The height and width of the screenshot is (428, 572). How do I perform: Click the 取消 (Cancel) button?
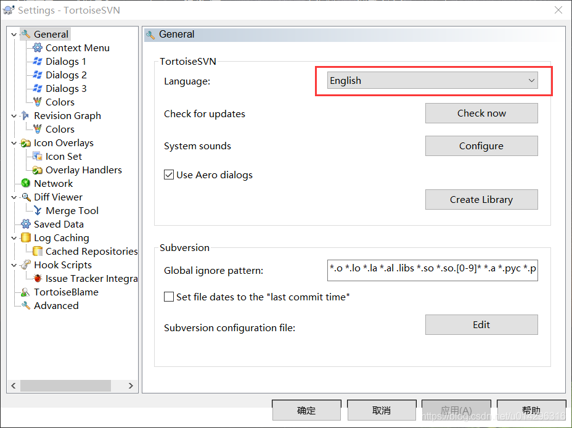[382, 410]
